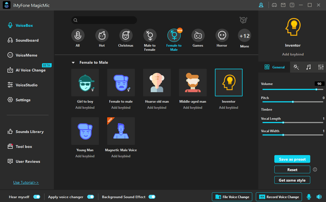Screen dimensions: 326x202
Task: Switch to the music note tab
Action: pyautogui.click(x=309, y=67)
